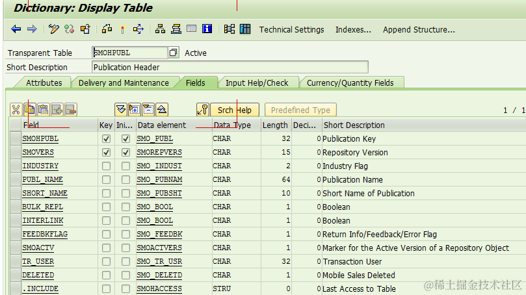This screenshot has height=295, width=526.
Task: Click the Cut scissors icon
Action: pyautogui.click(x=16, y=110)
